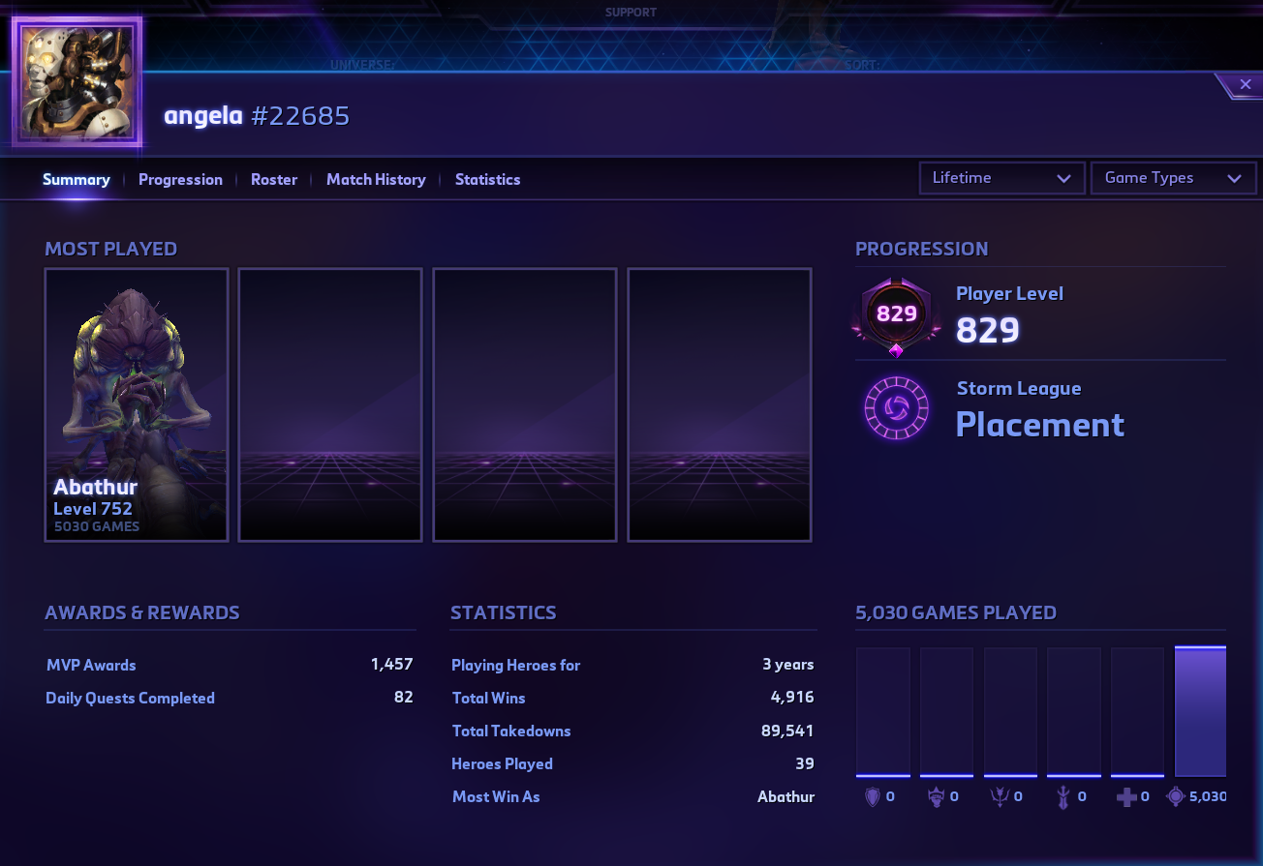1263x866 pixels.
Task: Close the profile window
Action: pos(1245,85)
